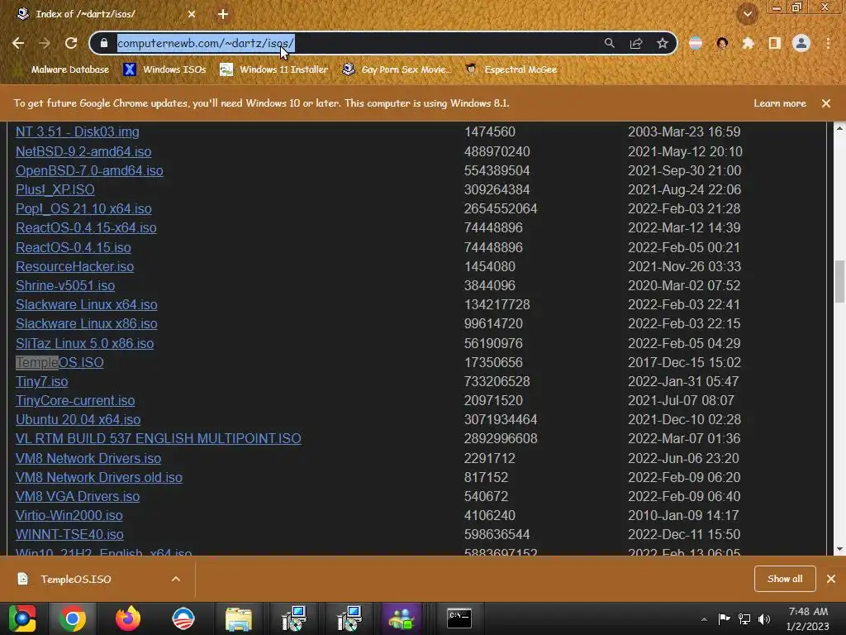Go back to the previous page
846x635 pixels.
point(18,43)
